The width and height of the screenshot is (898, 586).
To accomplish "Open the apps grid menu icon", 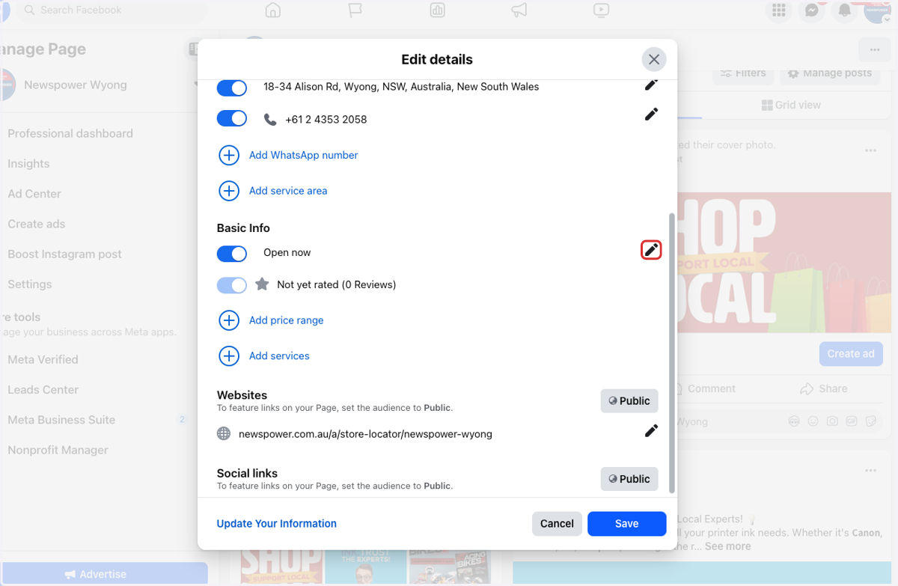I will click(779, 10).
